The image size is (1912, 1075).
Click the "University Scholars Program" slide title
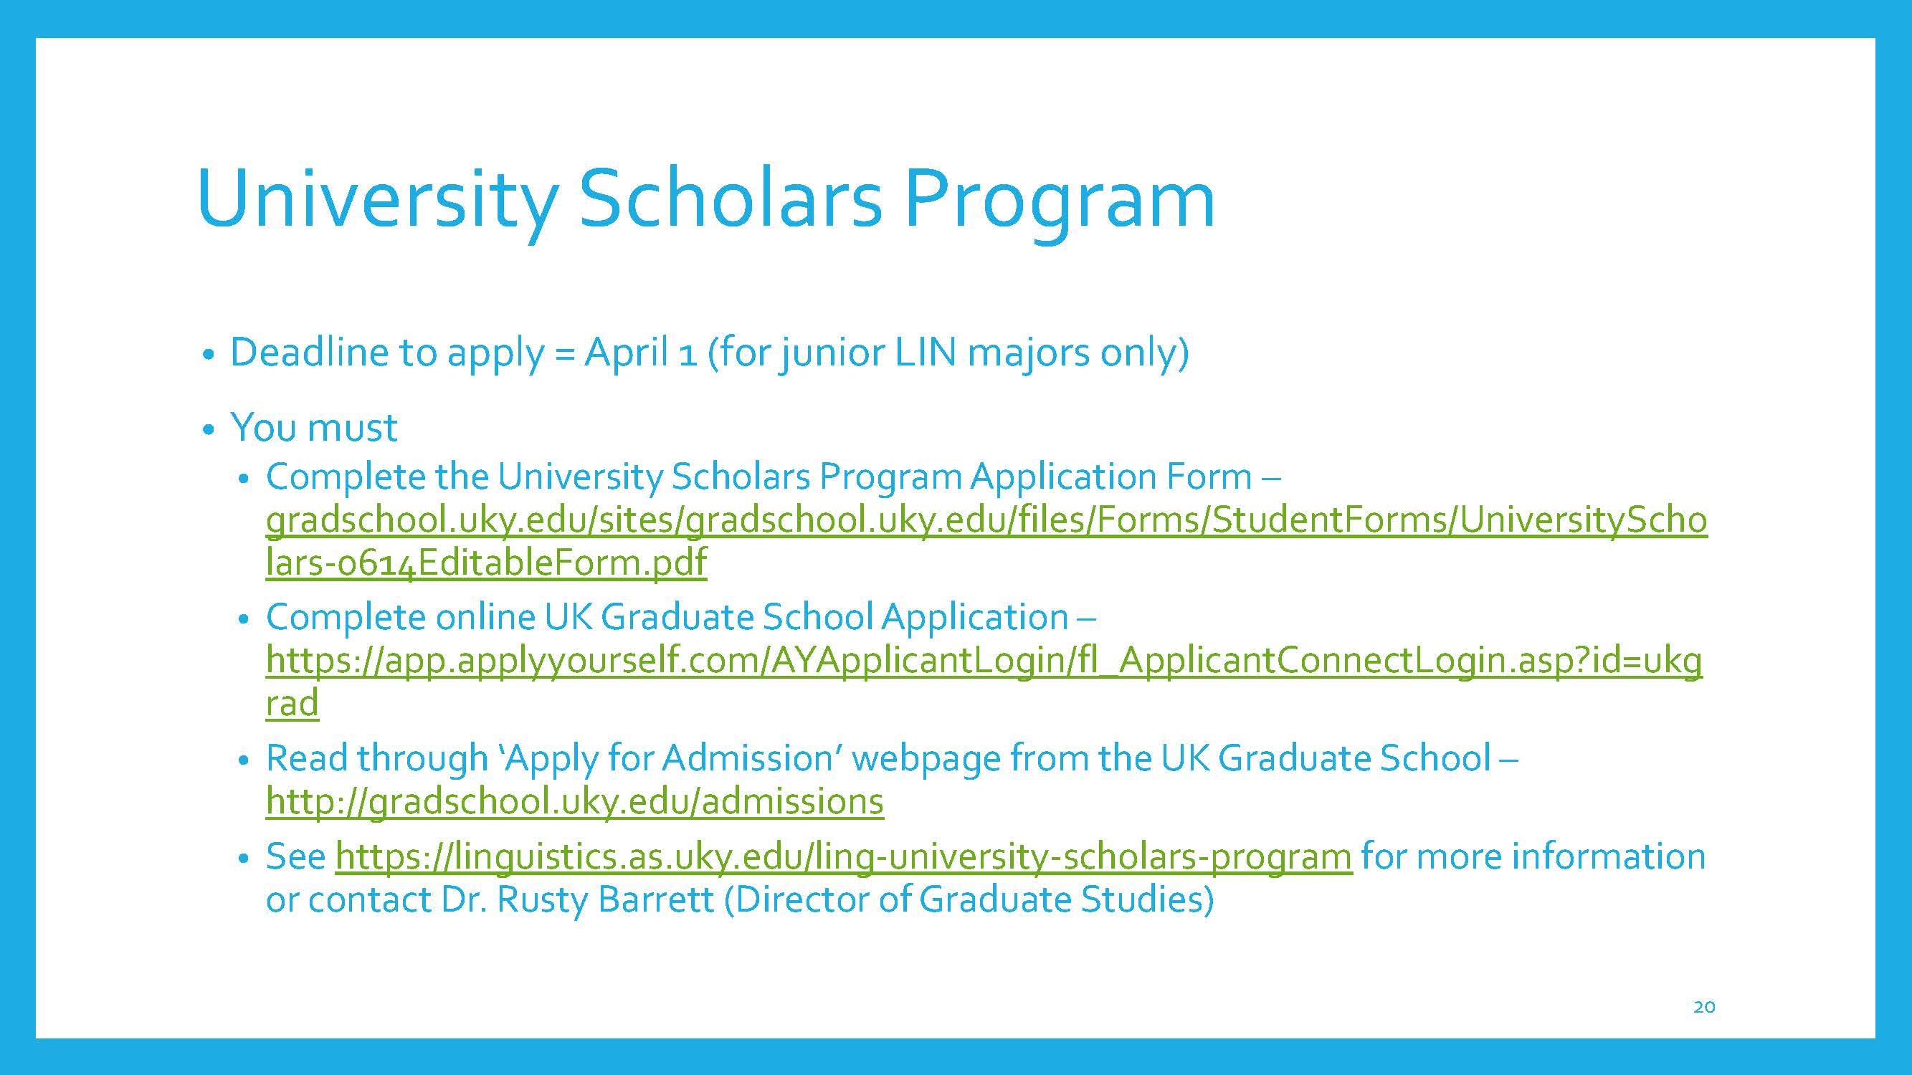(706, 201)
